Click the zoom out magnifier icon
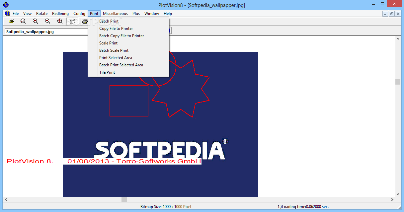404x212 pixels. point(47,21)
